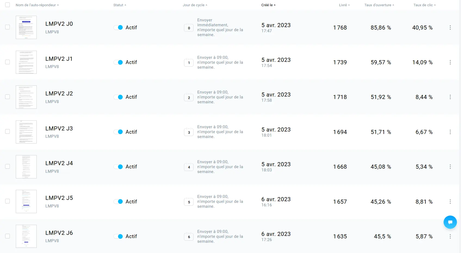The image size is (461, 253).
Task: Open the three-dot menu for LMPV2 J3
Action: 450,132
